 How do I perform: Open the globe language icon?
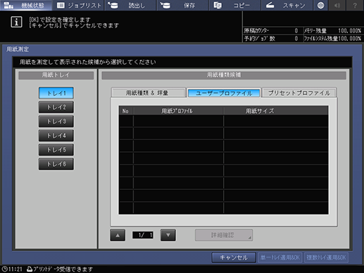tap(320, 5)
